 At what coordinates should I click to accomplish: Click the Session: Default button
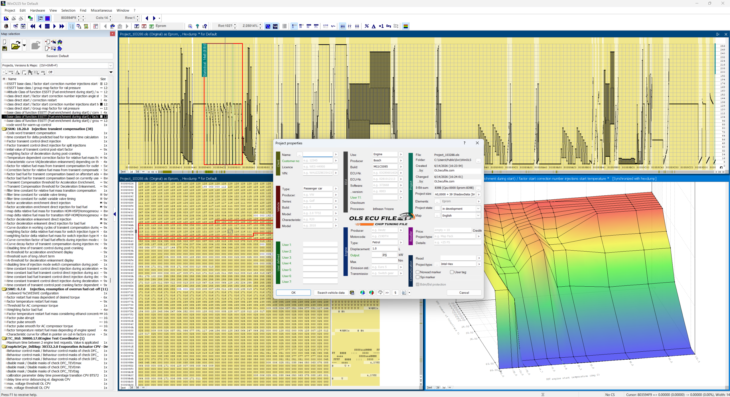coord(57,56)
